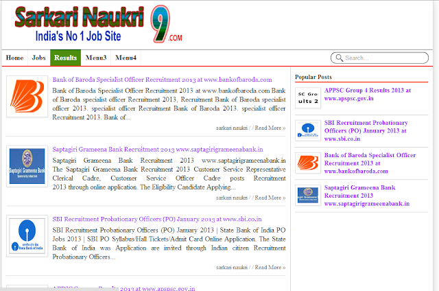Click sarkari naukri author under SBI post
This screenshot has width=439, height=291.
pyautogui.click(x=232, y=268)
